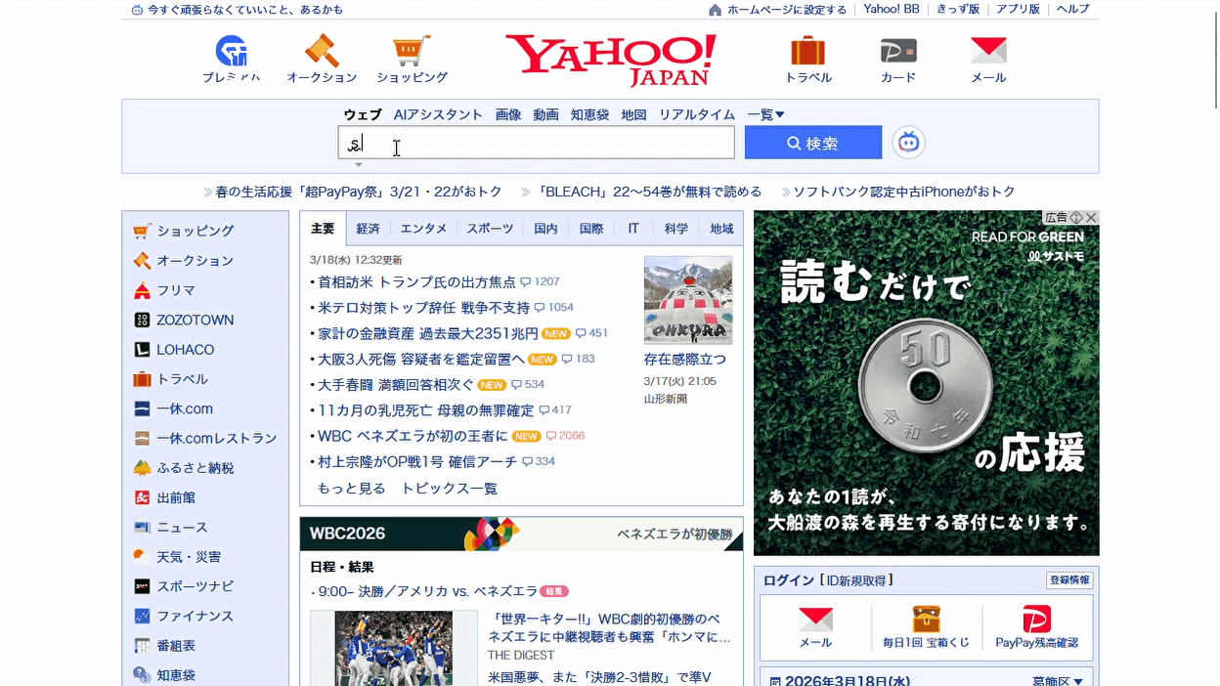
Task: Click inside the search input field
Action: pyautogui.click(x=536, y=143)
